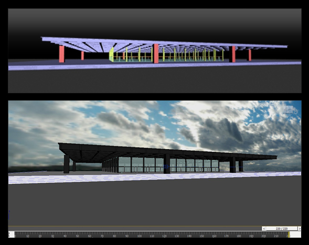This screenshot has height=245, width=309.
Task: Select the leftmost red column in the top viewport
Action: [62, 54]
